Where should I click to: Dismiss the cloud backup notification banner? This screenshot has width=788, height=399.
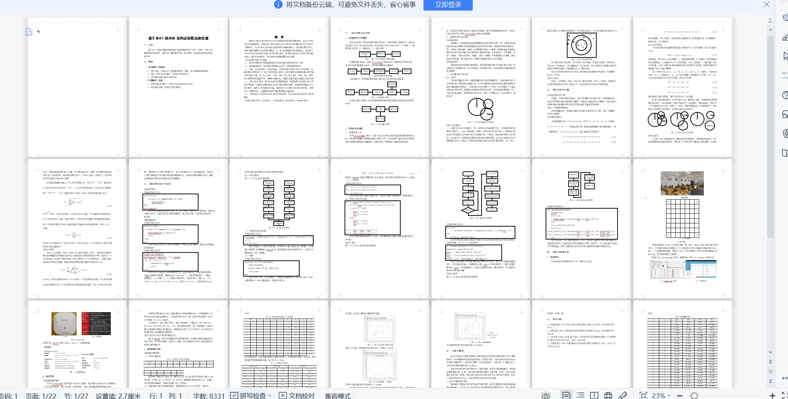point(767,5)
